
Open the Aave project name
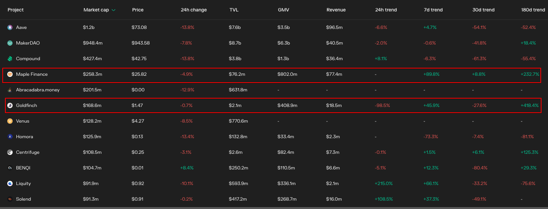pos(21,27)
